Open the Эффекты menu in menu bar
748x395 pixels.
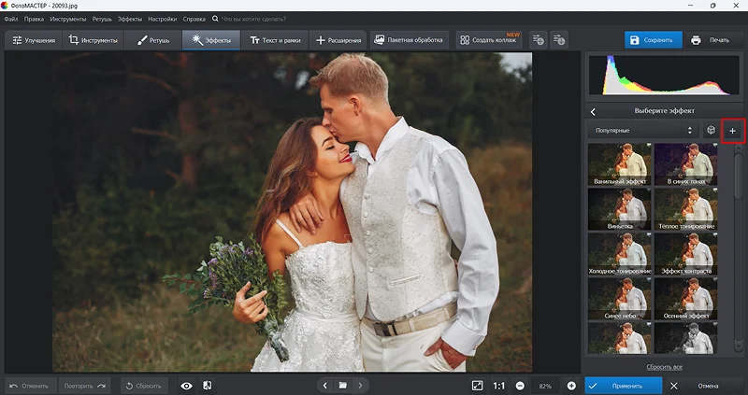129,19
